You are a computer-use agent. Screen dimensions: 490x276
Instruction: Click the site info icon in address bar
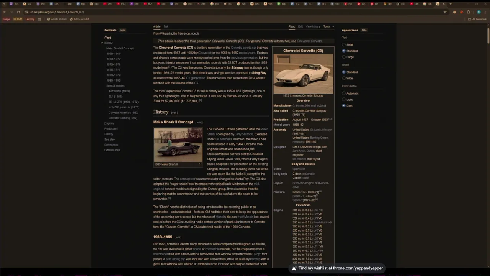pos(26,12)
